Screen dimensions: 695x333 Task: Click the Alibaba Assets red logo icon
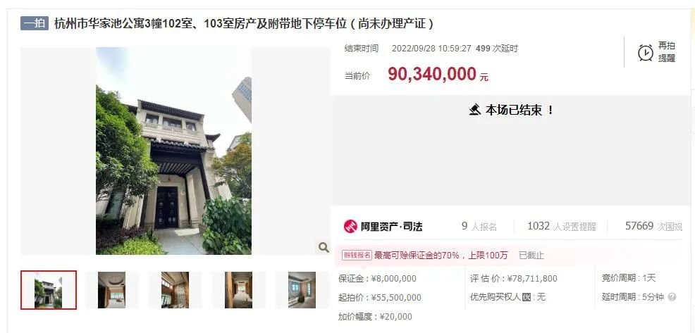click(350, 226)
